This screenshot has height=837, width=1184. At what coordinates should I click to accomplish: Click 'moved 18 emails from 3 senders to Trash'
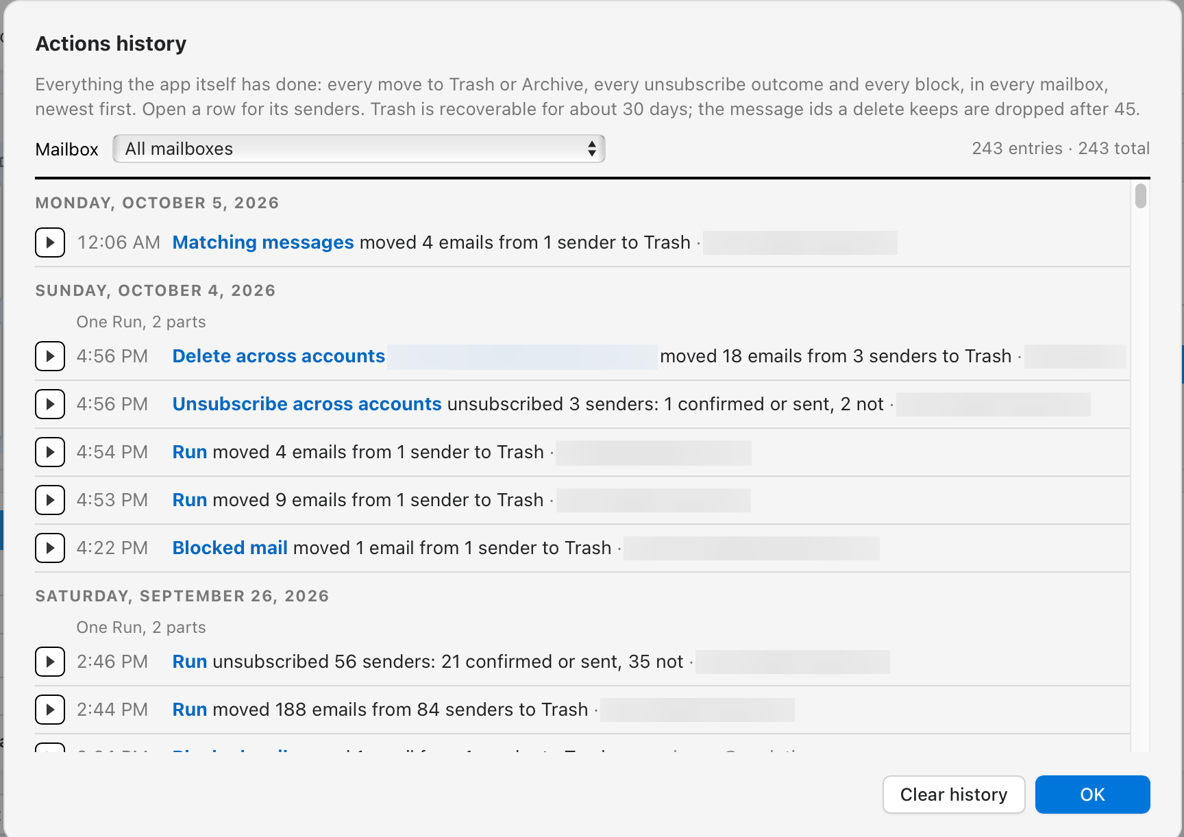(x=836, y=356)
